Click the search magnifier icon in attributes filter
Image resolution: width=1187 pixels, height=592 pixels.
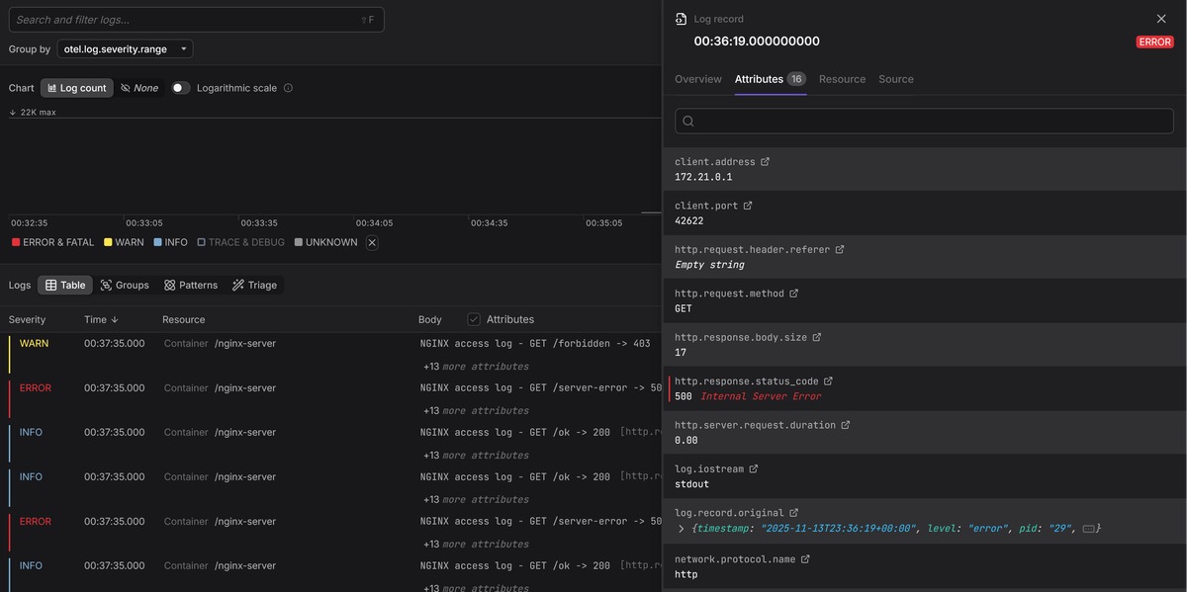point(688,122)
